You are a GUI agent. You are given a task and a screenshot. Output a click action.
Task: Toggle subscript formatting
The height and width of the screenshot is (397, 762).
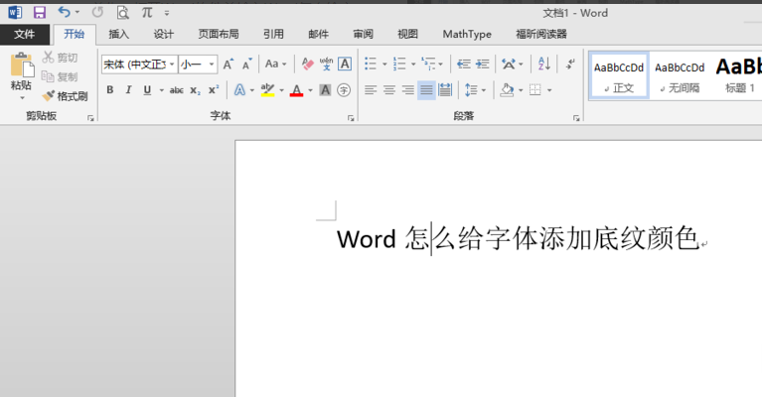click(195, 90)
